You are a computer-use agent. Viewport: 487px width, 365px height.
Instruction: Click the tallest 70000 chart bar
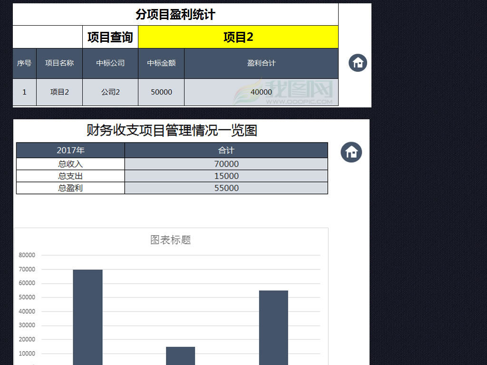[x=88, y=317]
